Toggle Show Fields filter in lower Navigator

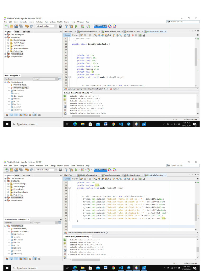pyautogui.click(x=11, y=259)
